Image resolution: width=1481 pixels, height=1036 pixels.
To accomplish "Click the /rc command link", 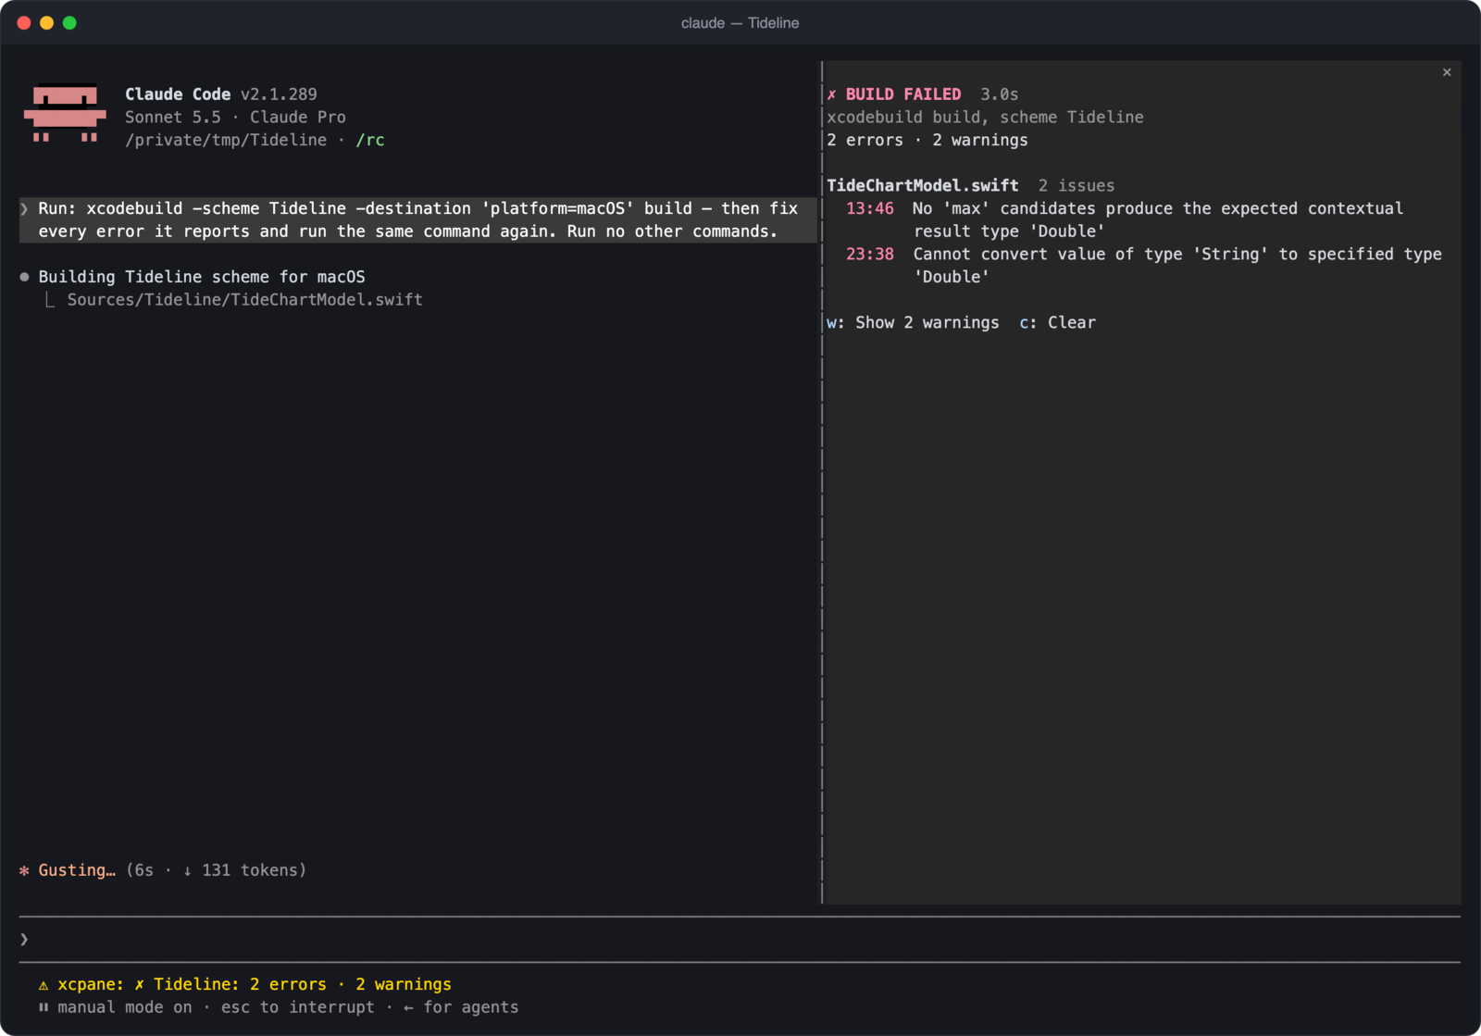I will click(x=370, y=140).
